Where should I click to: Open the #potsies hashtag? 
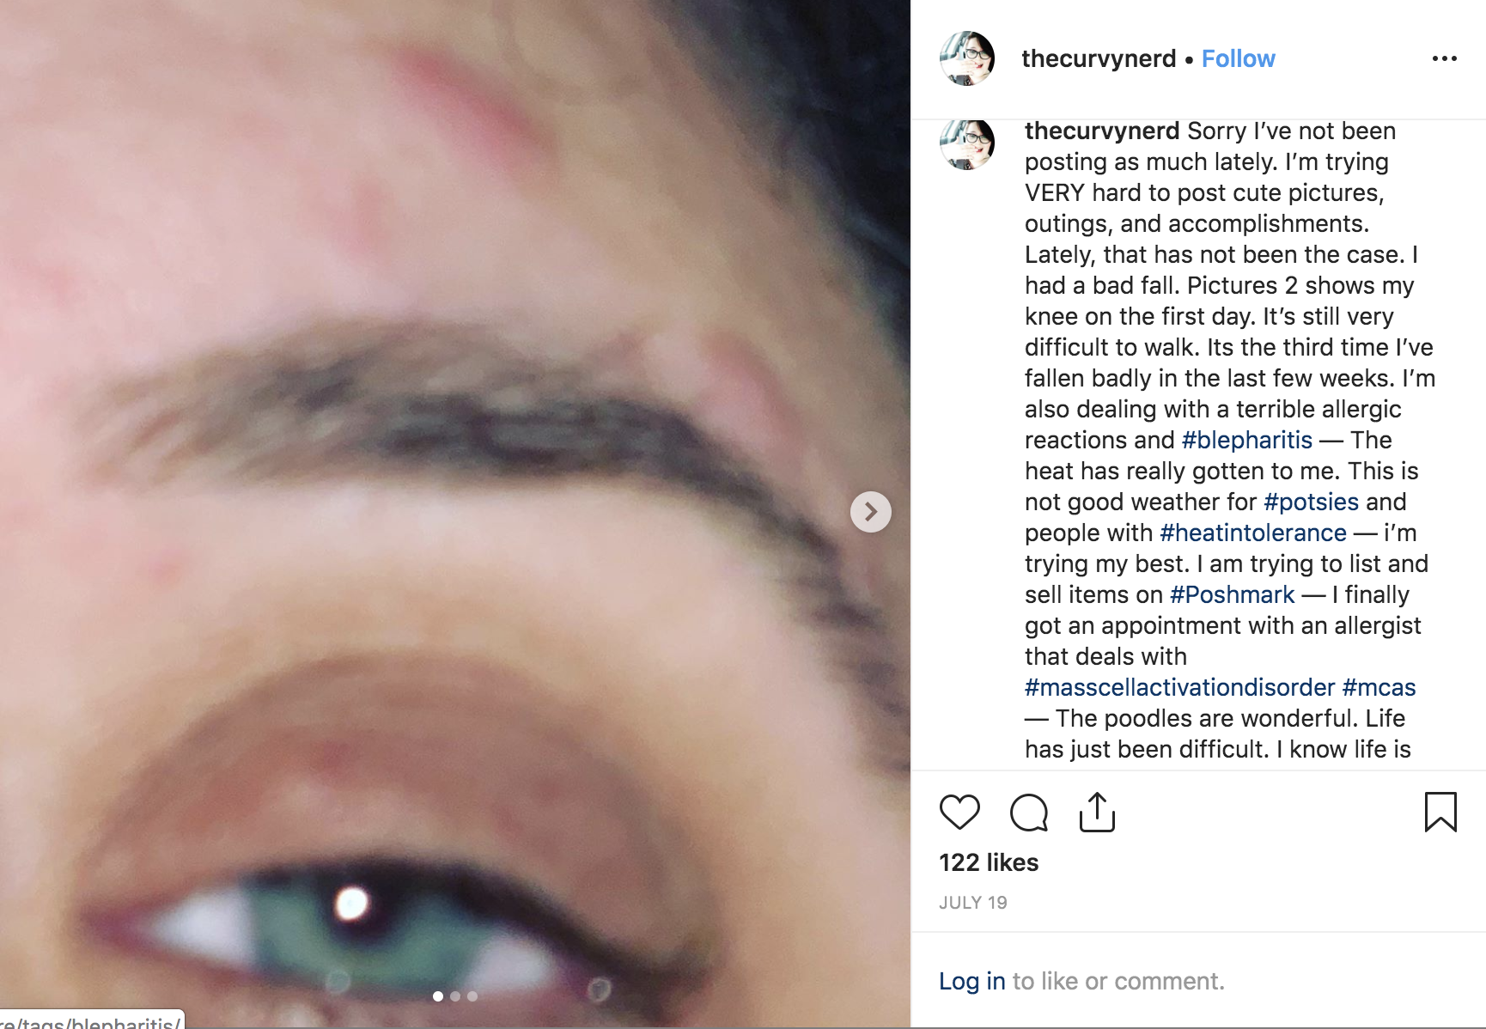[1312, 502]
